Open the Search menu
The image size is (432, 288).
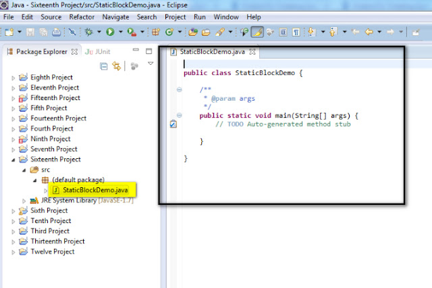[x=147, y=17]
